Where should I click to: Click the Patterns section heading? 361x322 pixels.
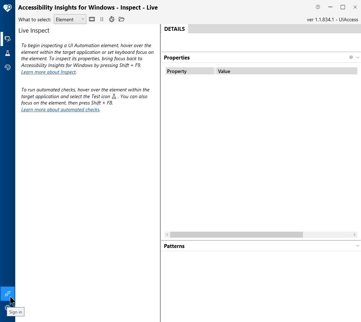(174, 246)
